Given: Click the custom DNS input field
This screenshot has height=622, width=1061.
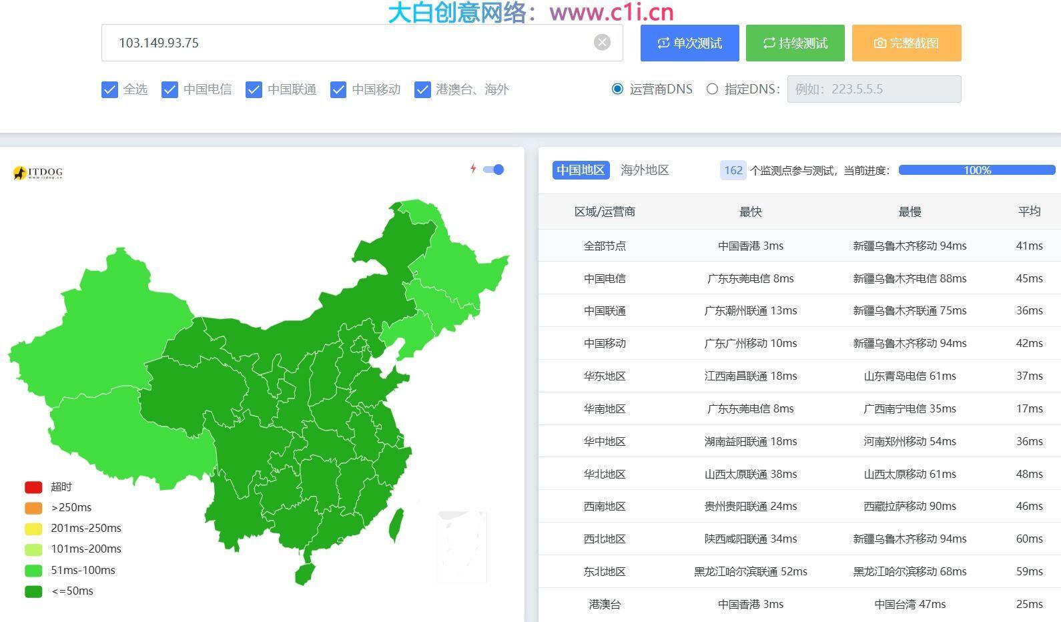Looking at the screenshot, I should point(874,89).
